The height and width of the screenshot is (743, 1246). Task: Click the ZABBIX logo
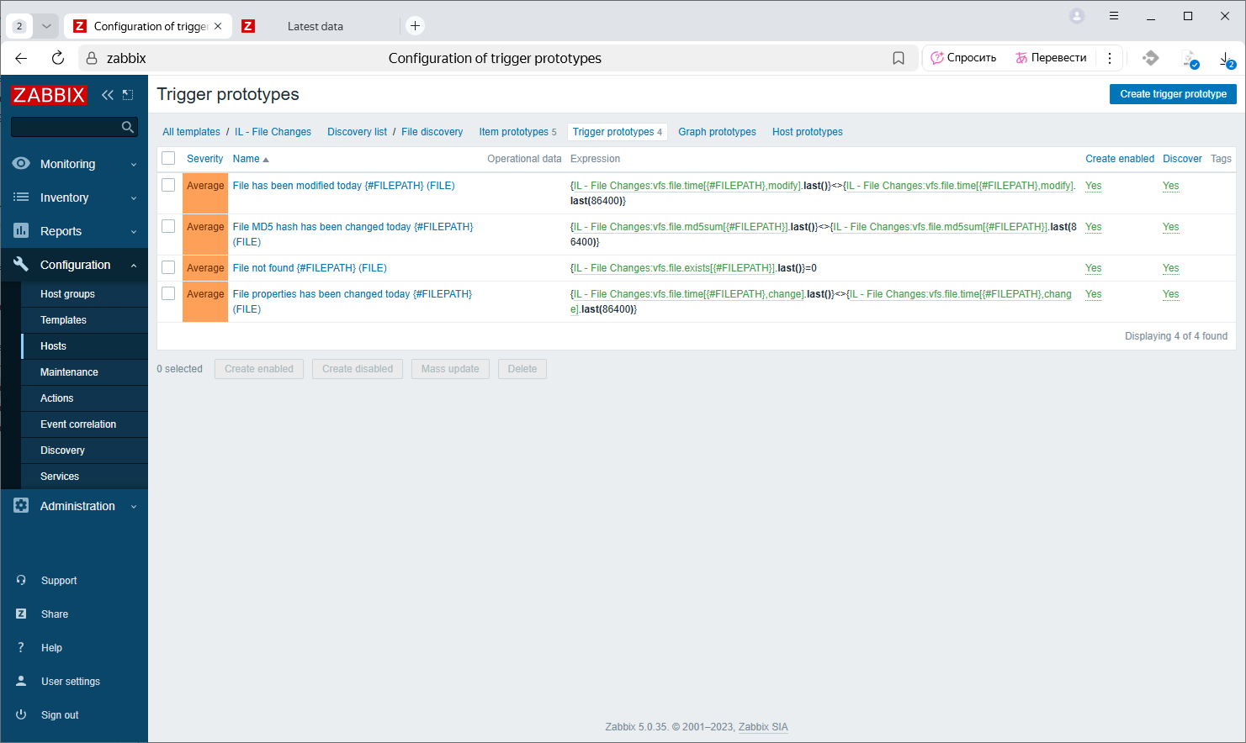[49, 95]
